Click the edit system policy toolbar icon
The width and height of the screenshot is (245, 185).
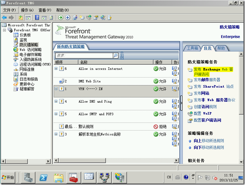pyautogui.click(x=75, y=18)
